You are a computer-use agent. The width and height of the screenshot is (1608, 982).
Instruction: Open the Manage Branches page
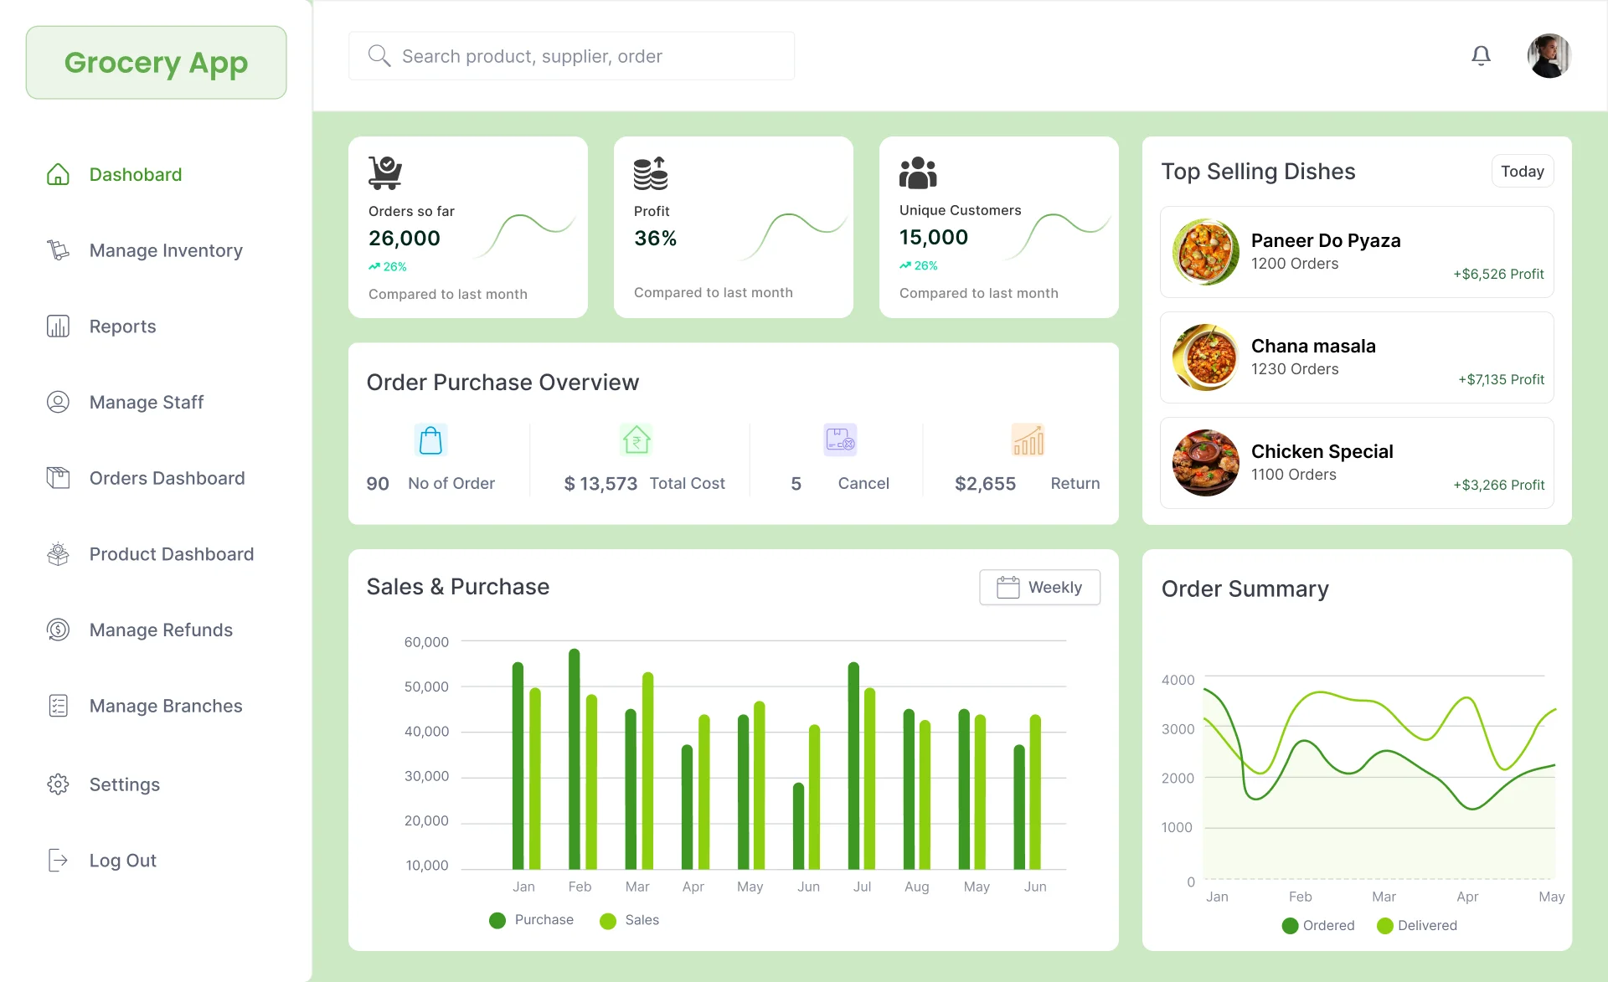165,706
